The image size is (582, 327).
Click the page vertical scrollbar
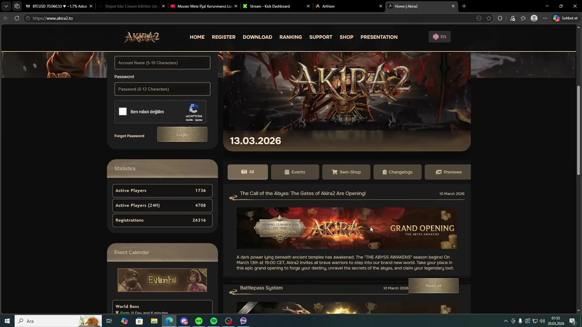tap(579, 129)
